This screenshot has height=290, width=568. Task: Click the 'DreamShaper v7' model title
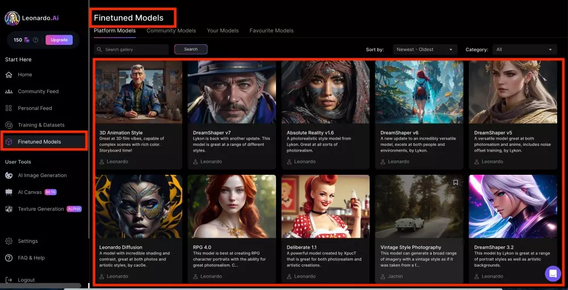coord(211,133)
